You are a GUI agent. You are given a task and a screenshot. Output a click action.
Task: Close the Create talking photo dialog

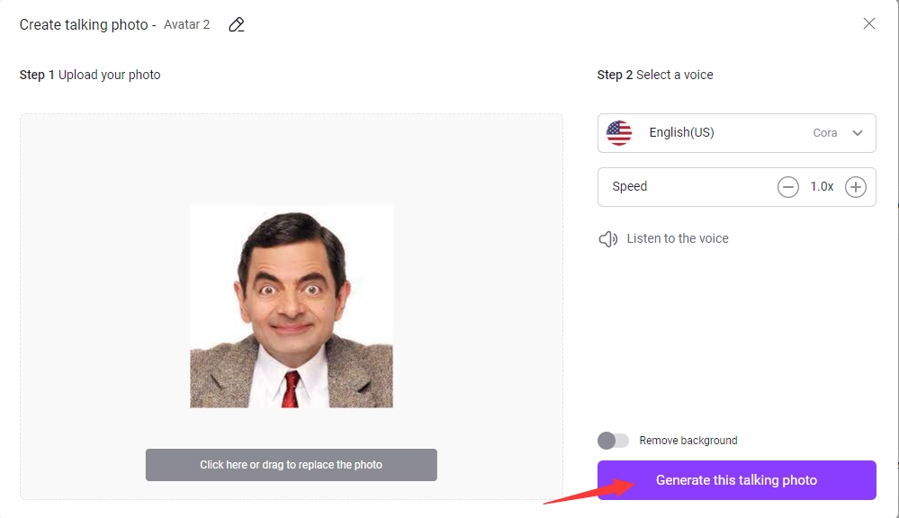pos(868,23)
